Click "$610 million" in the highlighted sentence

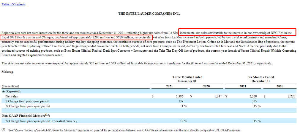tap(125, 37)
